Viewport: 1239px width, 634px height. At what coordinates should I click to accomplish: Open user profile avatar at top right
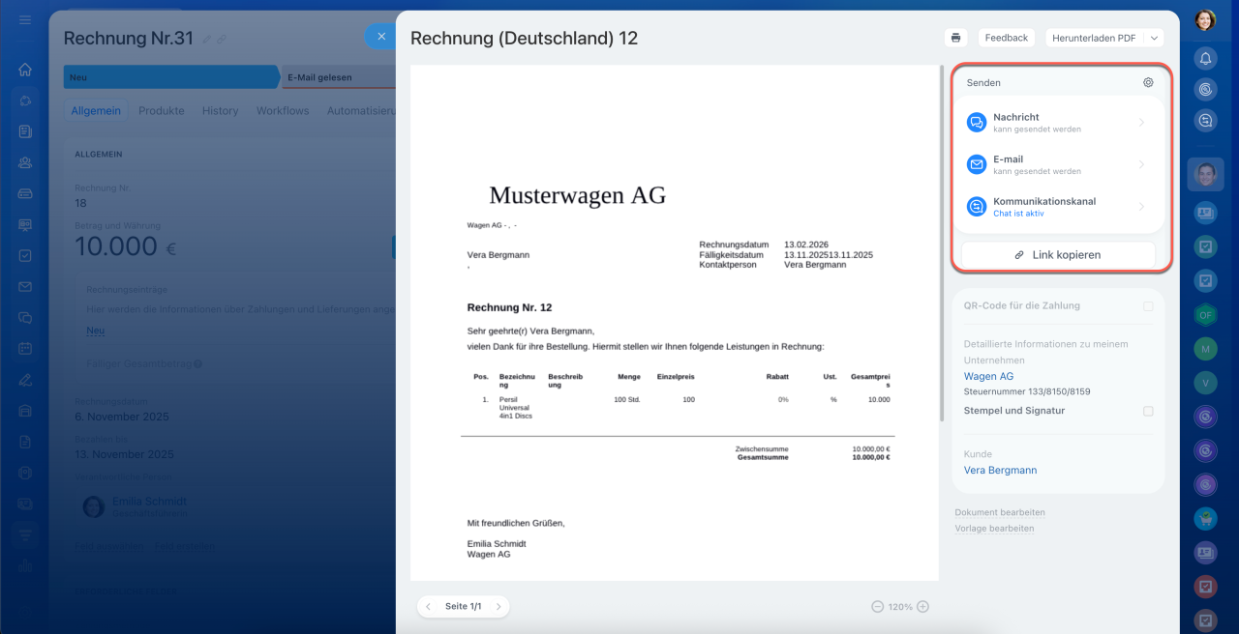[x=1205, y=19]
